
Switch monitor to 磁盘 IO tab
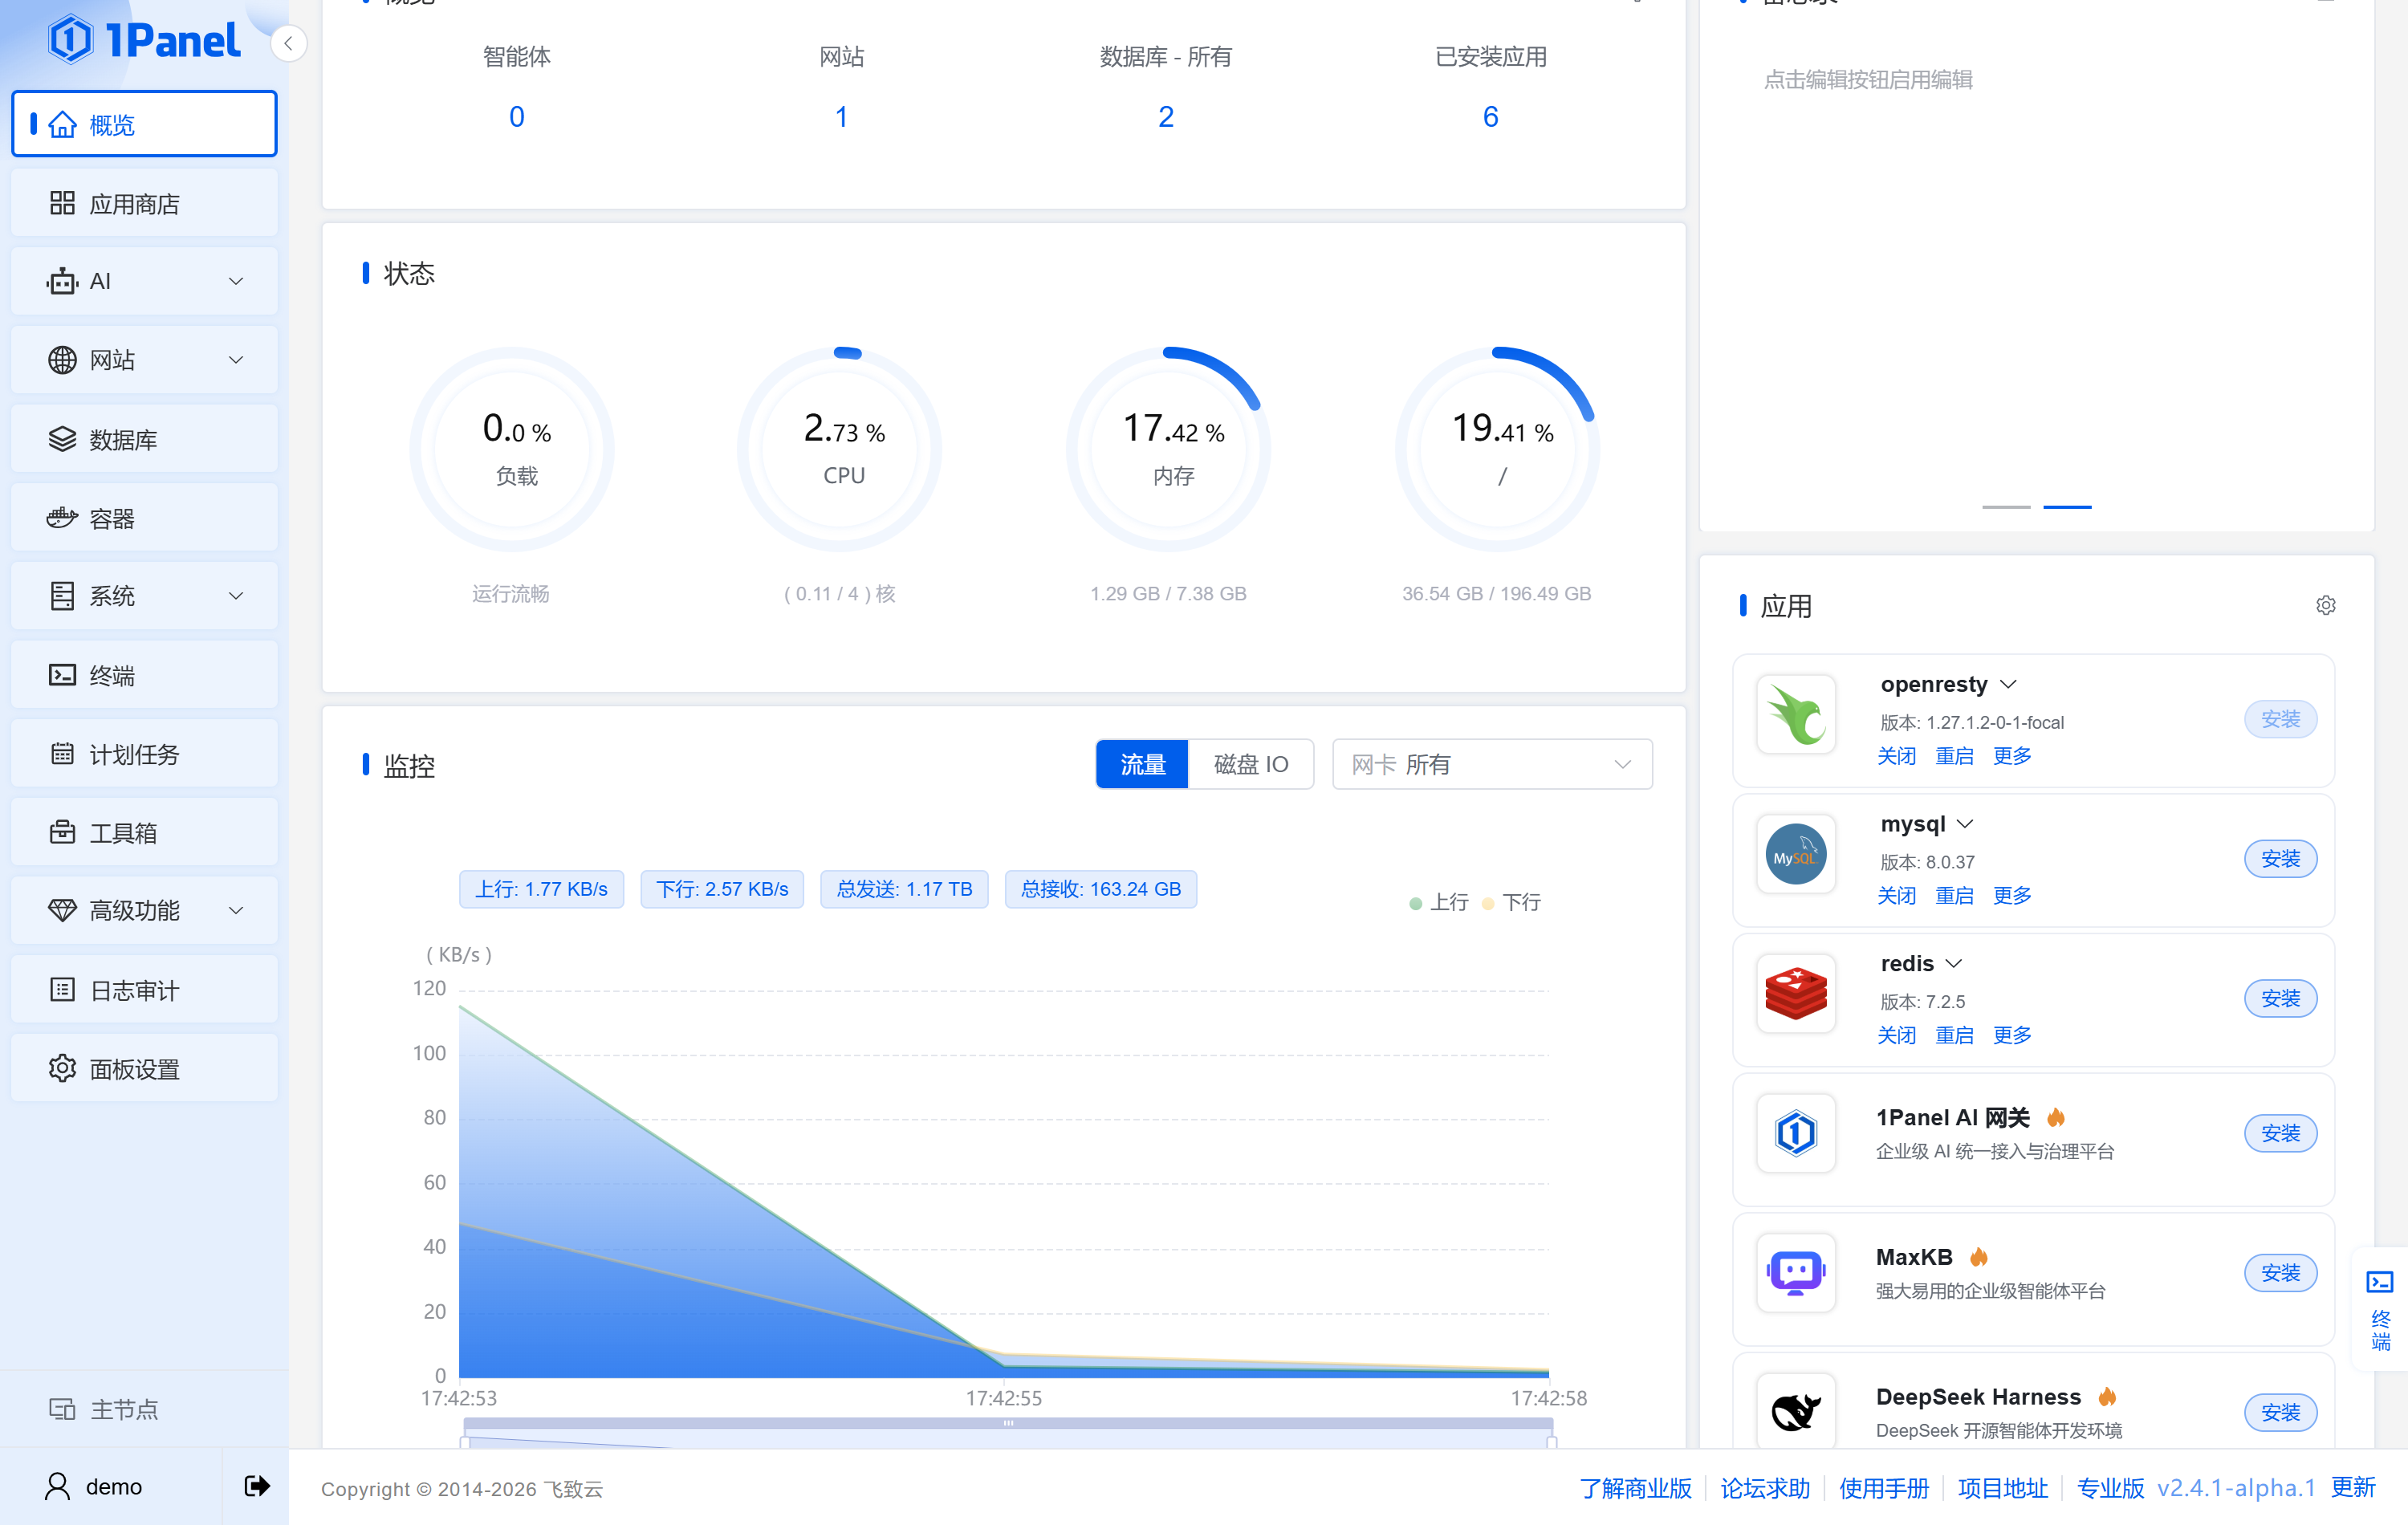(1251, 765)
